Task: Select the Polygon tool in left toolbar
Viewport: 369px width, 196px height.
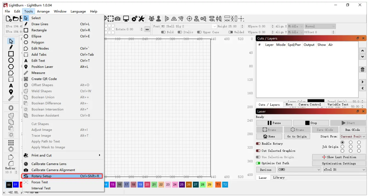Action: coord(11,67)
